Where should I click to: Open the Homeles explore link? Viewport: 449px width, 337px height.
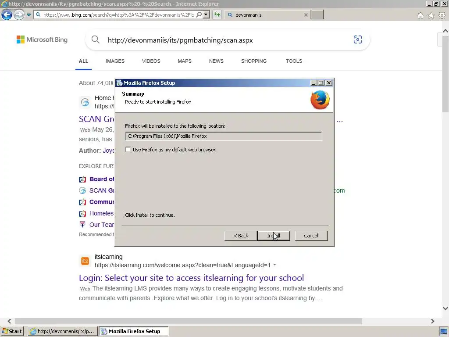click(x=102, y=213)
